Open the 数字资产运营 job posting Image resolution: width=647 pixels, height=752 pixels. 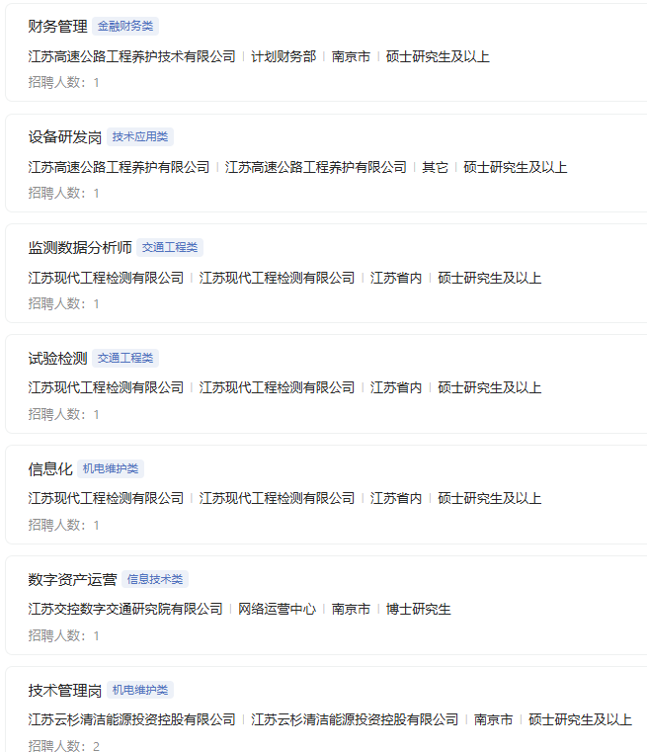tap(72, 579)
